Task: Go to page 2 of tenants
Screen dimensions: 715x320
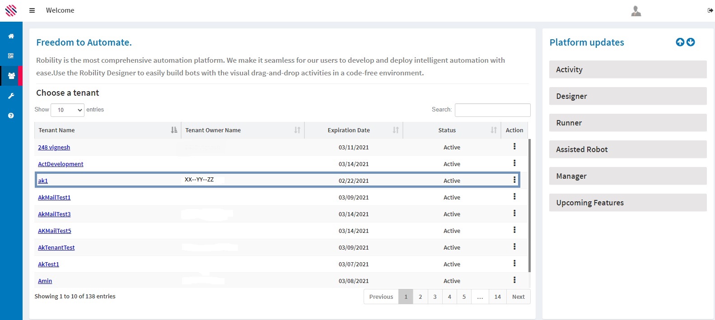Action: tap(421, 297)
